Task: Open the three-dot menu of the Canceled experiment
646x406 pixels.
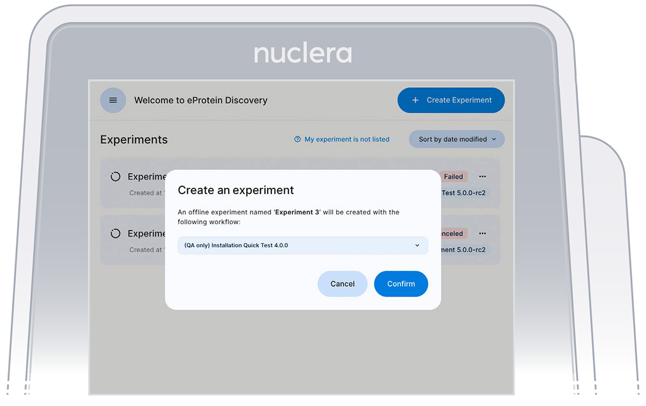Action: (x=482, y=233)
